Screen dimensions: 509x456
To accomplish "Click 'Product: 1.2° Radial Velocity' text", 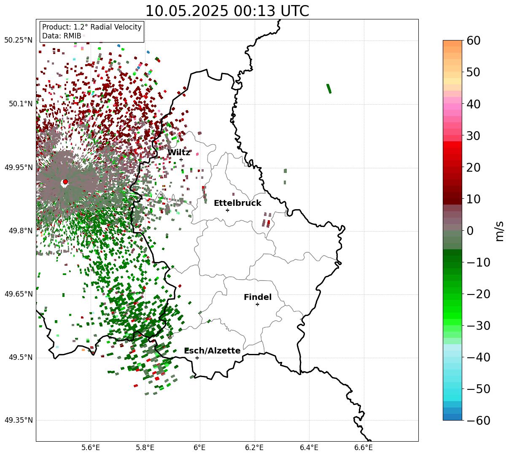I will [x=92, y=27].
